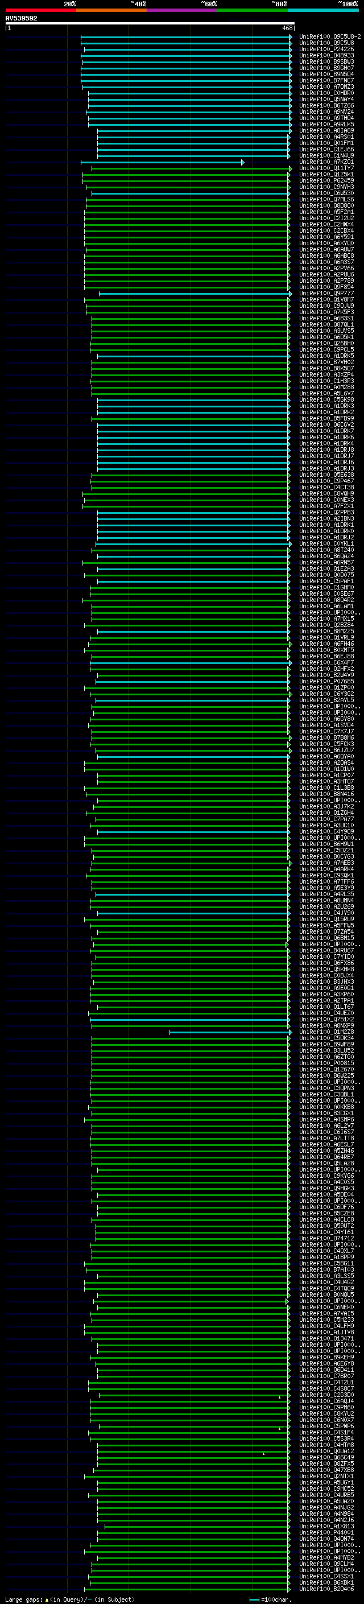Click label UniRef100_Q2PPB3

point(326,513)
